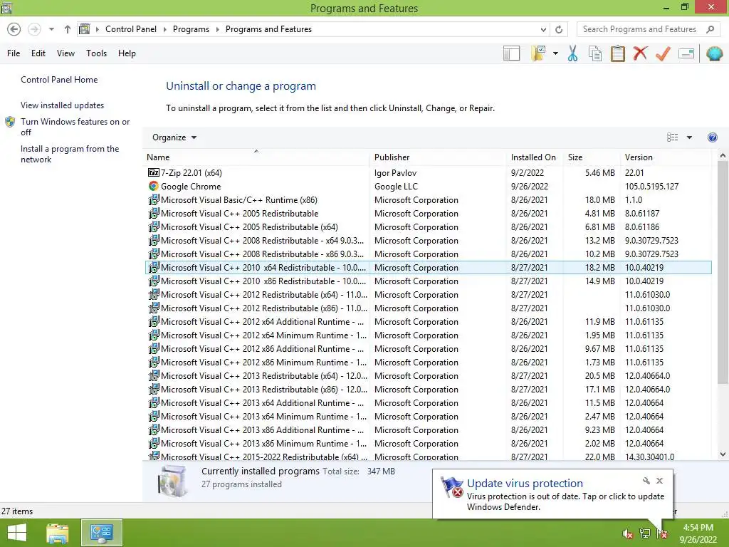Open the Help menu

coord(127,53)
